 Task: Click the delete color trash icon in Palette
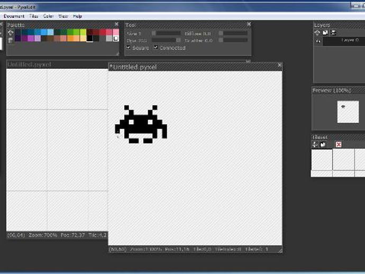pos(11,41)
